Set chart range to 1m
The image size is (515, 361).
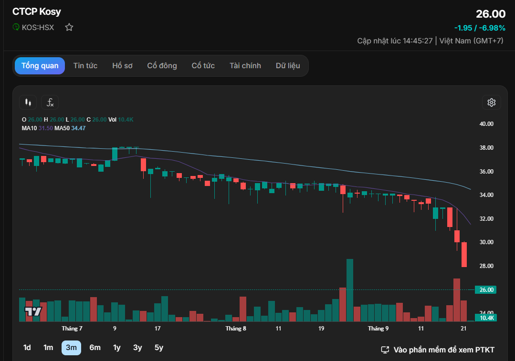(48, 348)
